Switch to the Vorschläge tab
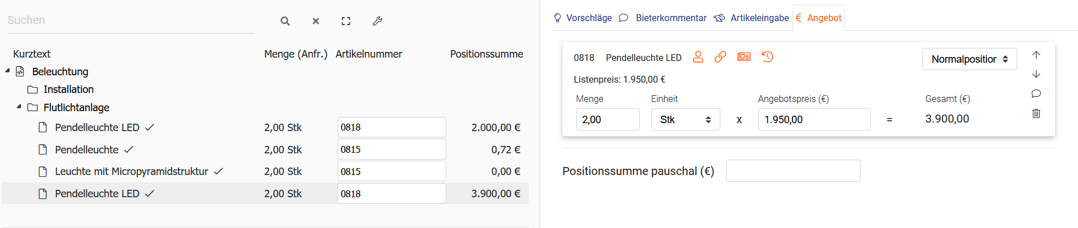 [583, 18]
